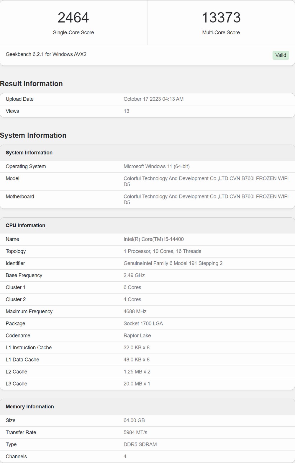Click the green Valid badge
This screenshot has width=295, height=463.
point(281,55)
